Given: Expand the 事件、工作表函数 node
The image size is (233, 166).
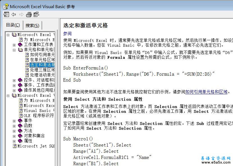Looking at the screenshot, I should 14,86.
